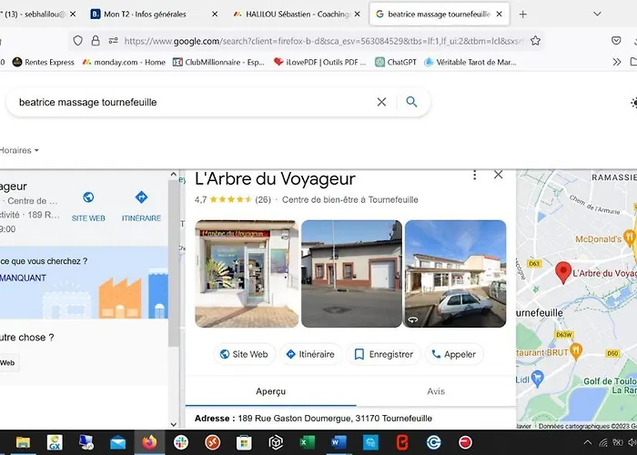
Task: Click the red L'Arbre du Voyageur map pin
Action: (x=563, y=272)
